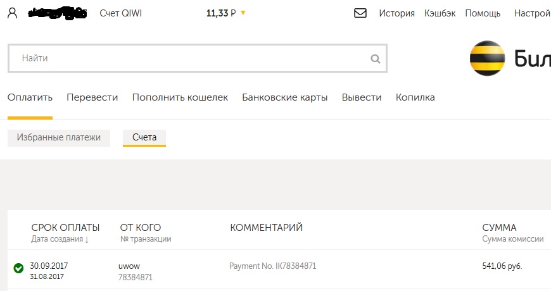551x291 pixels.
Task: Click the magnifier search icon
Action: [376, 59]
